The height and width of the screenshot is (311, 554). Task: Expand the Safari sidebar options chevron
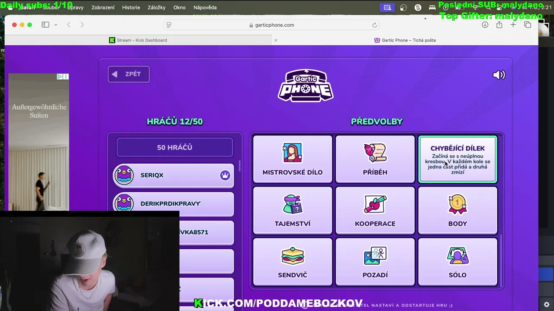pos(56,25)
